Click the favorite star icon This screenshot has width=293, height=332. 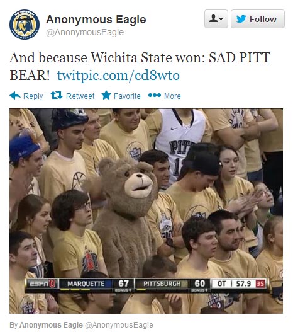(106, 95)
